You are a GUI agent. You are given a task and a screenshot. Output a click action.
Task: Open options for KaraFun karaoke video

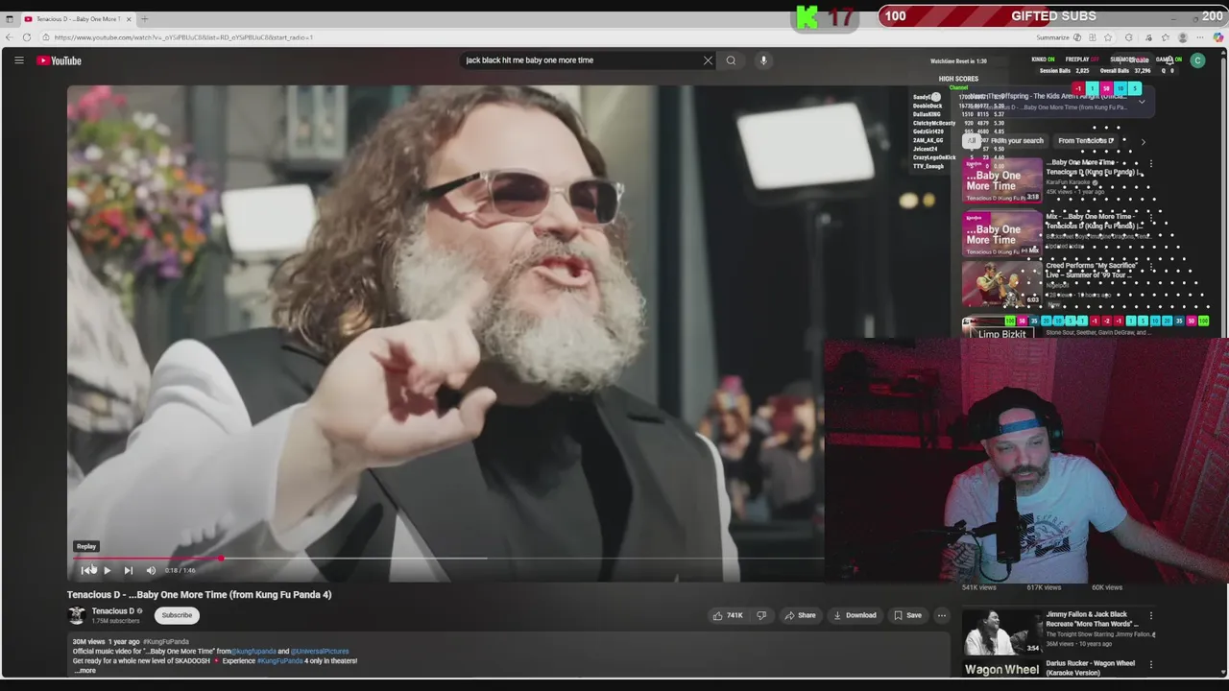point(1150,164)
